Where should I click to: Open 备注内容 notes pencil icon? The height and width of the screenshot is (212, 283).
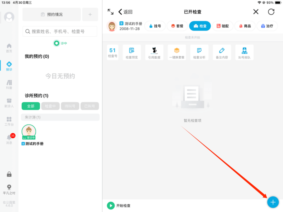222,53
